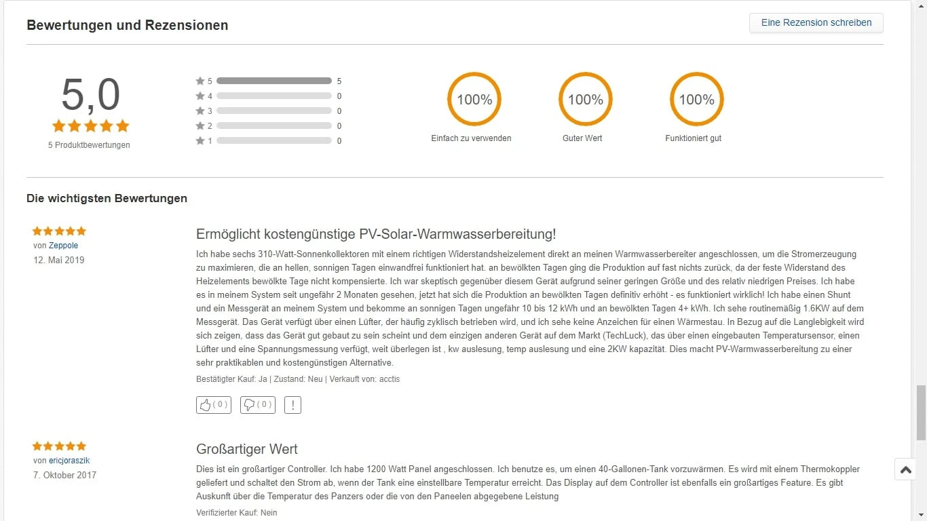Click the Guter Wert 100% circle

click(585, 100)
